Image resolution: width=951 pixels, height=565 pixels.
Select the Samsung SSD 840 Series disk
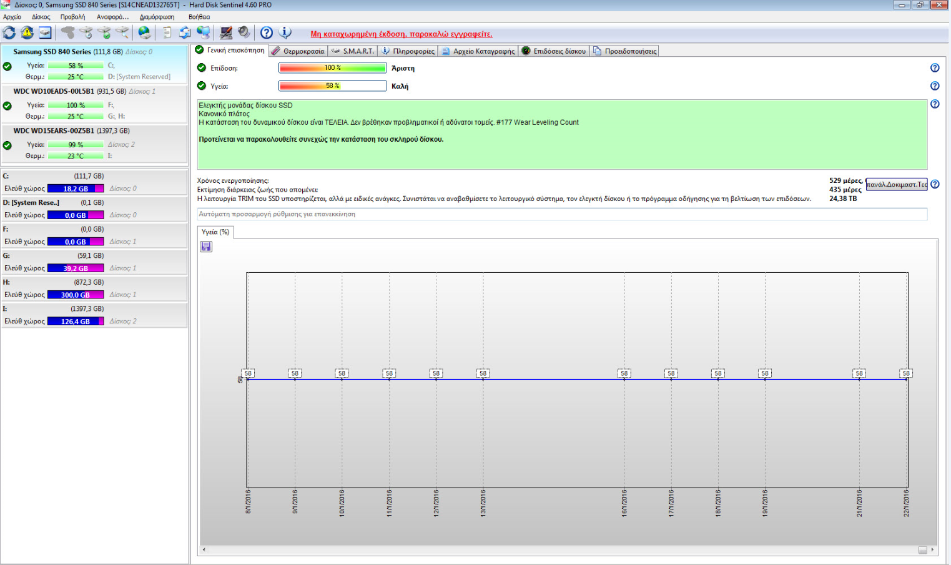[94, 64]
